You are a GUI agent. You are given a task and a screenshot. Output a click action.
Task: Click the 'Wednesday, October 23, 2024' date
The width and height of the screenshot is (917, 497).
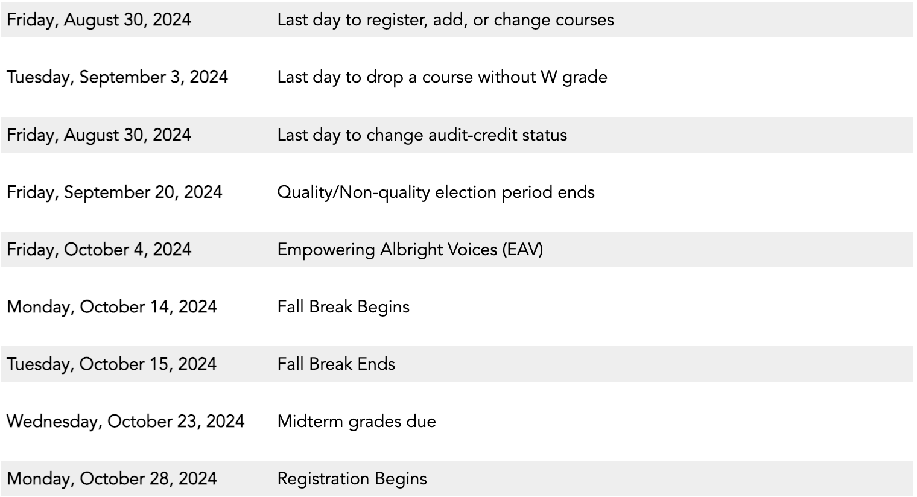tap(125, 422)
